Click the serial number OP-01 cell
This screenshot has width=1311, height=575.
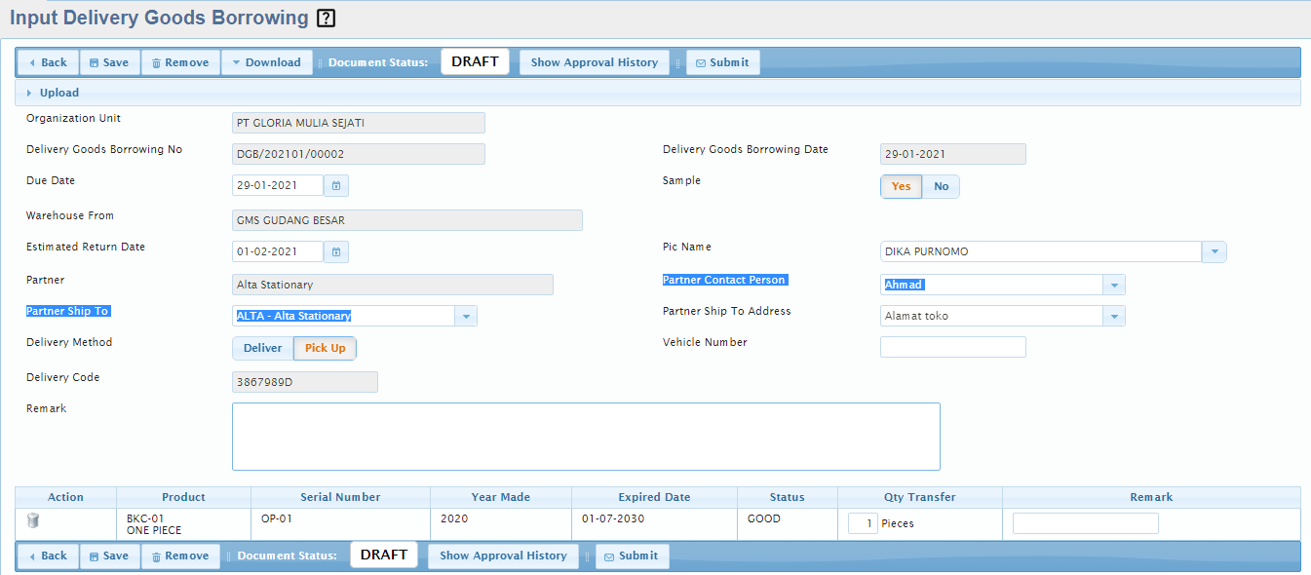point(340,524)
